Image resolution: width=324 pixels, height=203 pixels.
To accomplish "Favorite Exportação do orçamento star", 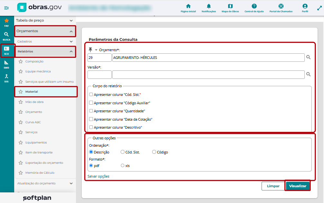I will pos(21,163).
